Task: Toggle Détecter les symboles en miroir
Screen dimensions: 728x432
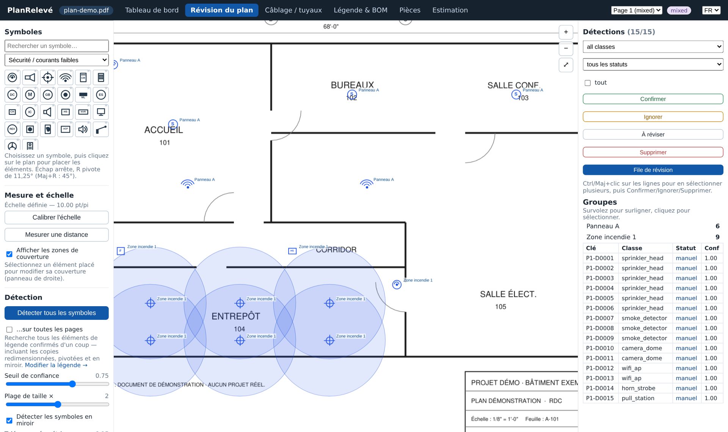Action: [9, 420]
